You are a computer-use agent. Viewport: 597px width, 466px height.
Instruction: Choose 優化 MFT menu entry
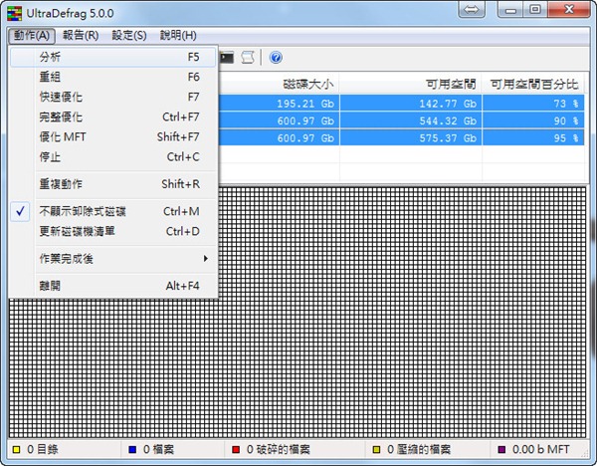pyautogui.click(x=113, y=136)
